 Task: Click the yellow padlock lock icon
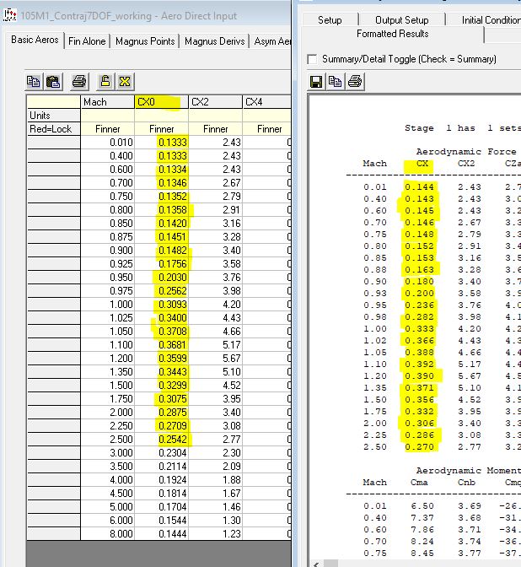tap(105, 82)
